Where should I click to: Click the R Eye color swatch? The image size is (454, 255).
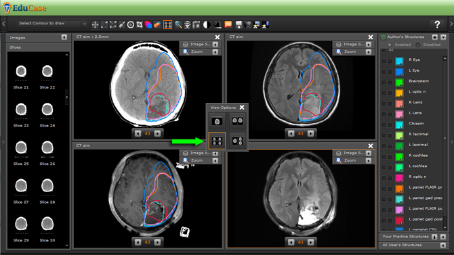pyautogui.click(x=399, y=61)
